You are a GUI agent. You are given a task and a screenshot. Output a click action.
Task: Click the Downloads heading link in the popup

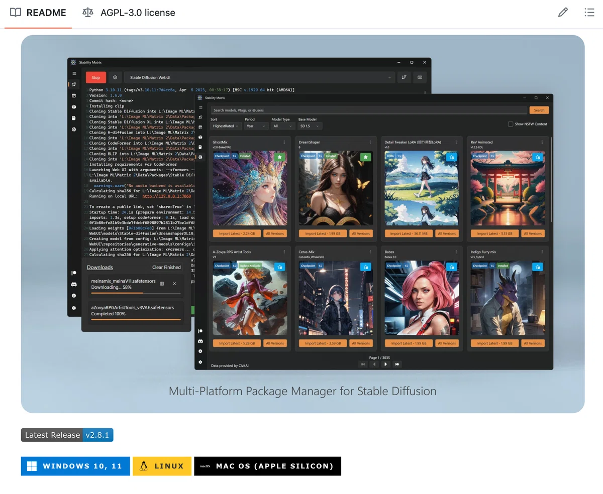(100, 267)
